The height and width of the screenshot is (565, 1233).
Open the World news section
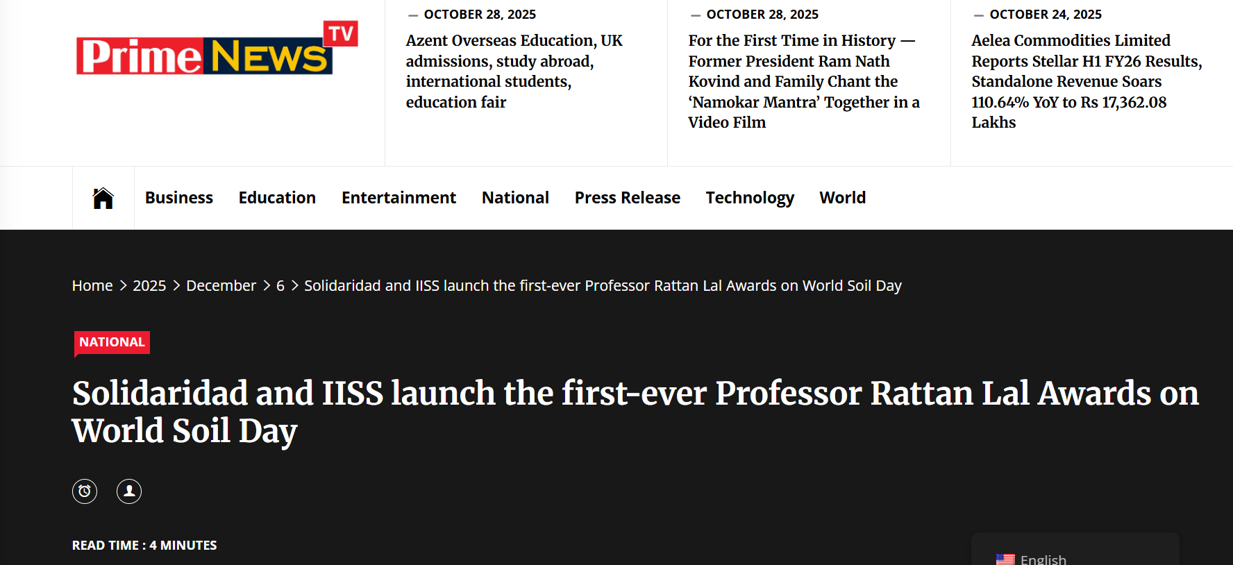[x=842, y=198]
